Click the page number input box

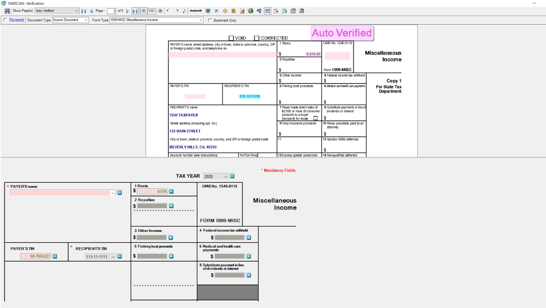[111, 10]
